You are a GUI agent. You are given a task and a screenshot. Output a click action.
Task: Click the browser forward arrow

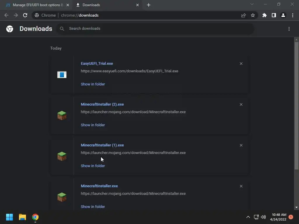click(x=16, y=15)
